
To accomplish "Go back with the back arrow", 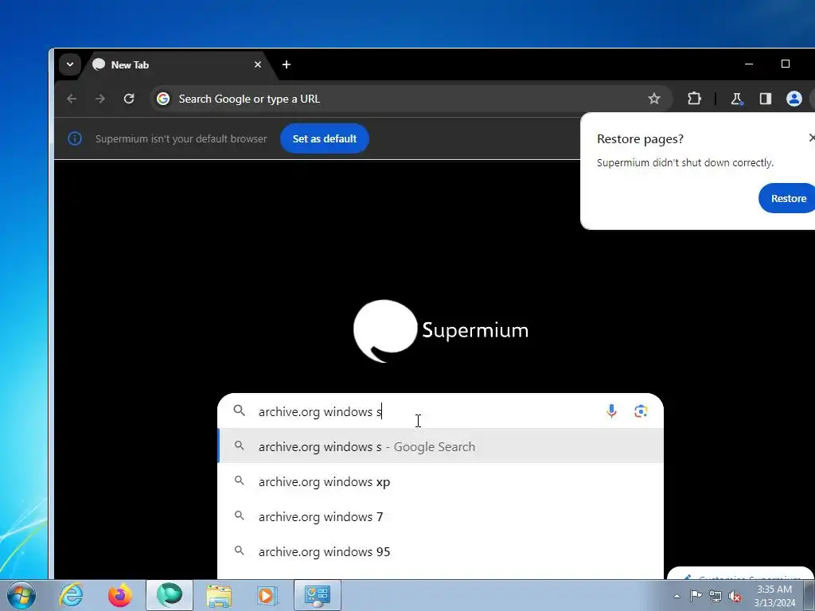I will 72,99.
